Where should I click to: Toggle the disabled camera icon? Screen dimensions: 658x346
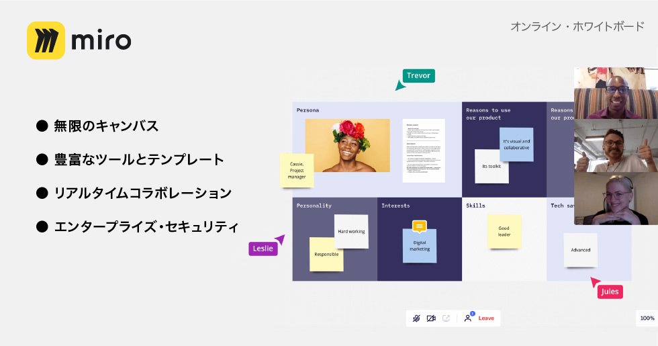[x=431, y=318]
